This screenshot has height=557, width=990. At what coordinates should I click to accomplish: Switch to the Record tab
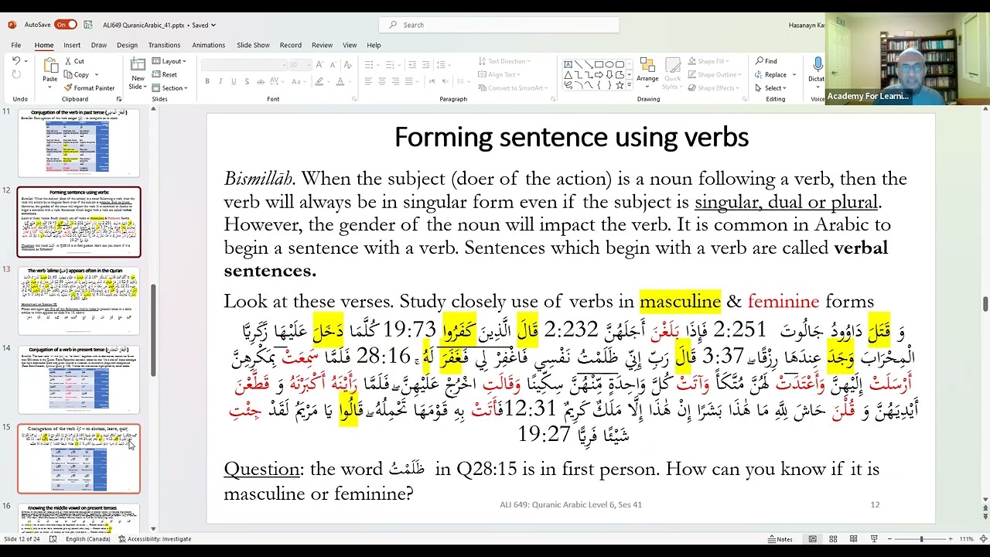[x=291, y=45]
